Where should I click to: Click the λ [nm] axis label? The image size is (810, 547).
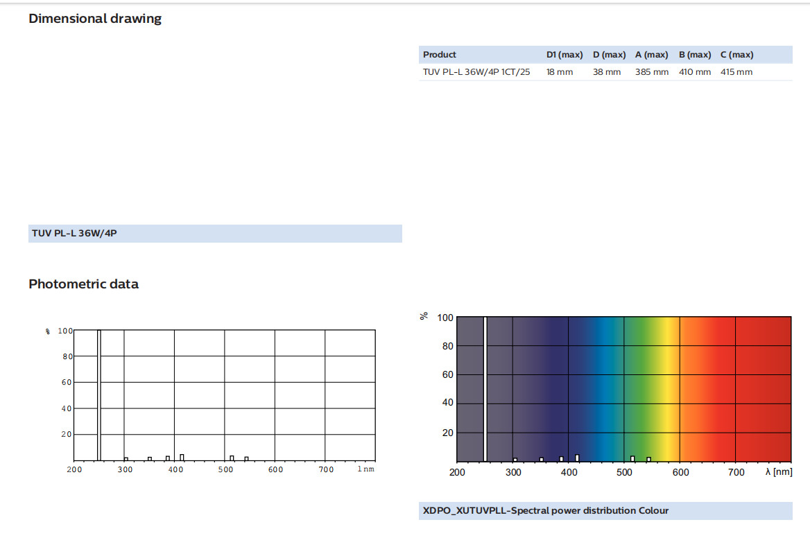click(x=779, y=472)
